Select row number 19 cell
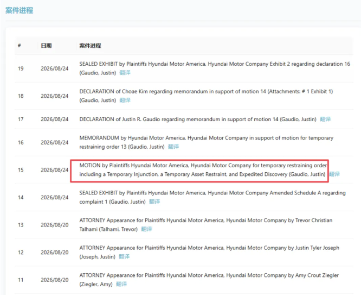 (21, 68)
